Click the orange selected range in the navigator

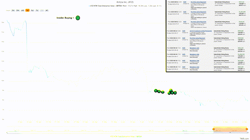(230, 129)
